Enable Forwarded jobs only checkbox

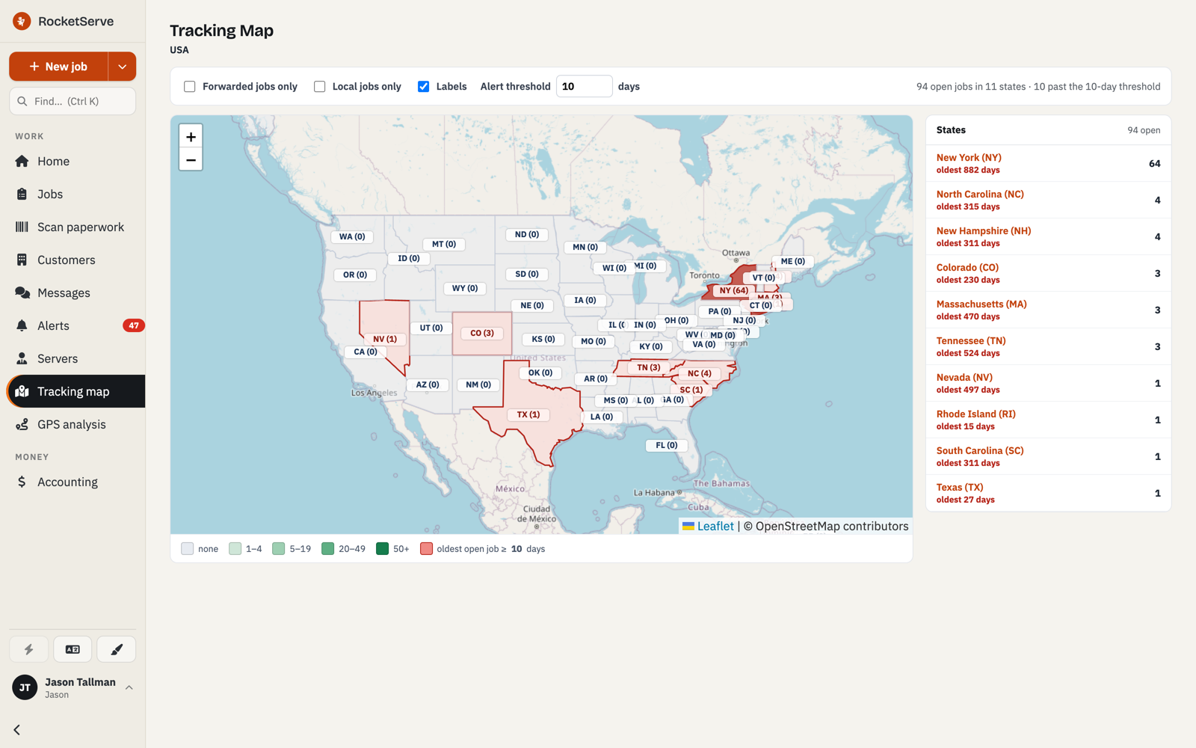190,87
